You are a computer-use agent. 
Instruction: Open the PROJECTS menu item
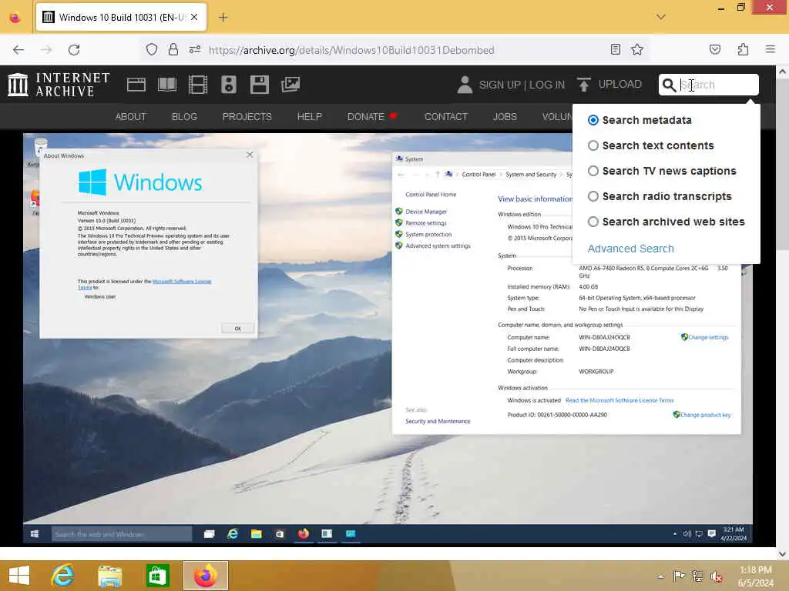(247, 117)
